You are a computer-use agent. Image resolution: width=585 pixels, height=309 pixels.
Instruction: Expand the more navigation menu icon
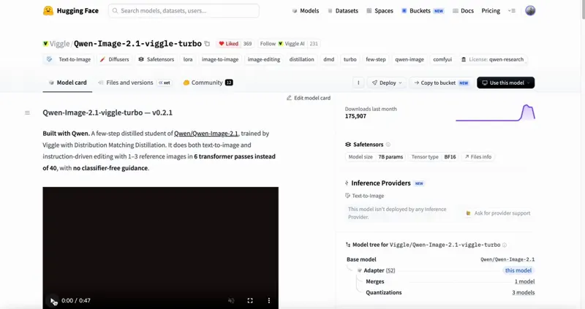tap(512, 11)
